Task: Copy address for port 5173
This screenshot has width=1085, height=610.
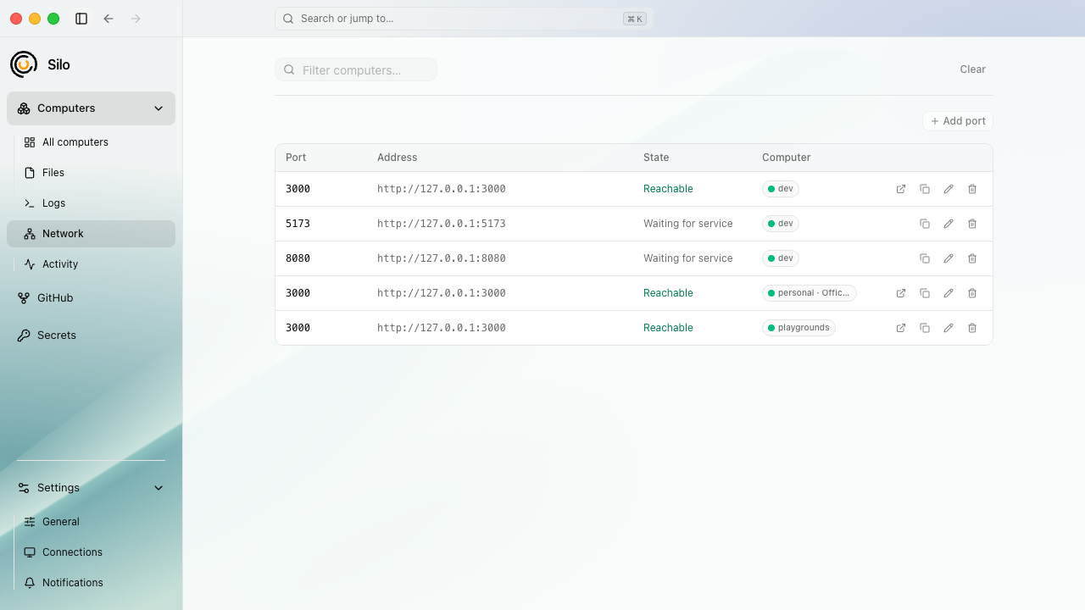Action: [x=925, y=224]
